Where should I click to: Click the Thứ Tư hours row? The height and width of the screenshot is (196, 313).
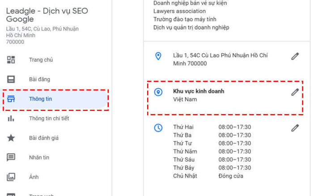(x=212, y=143)
